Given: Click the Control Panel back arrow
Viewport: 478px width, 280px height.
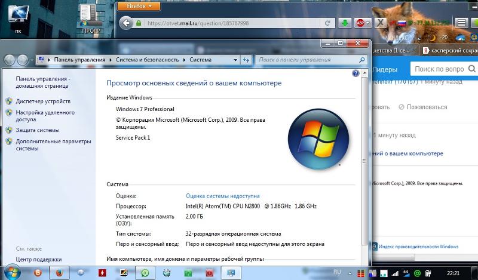Looking at the screenshot, I should click(x=10, y=60).
